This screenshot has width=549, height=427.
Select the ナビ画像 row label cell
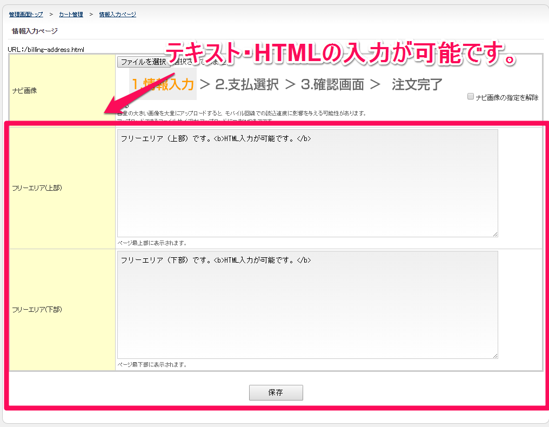[24, 91]
